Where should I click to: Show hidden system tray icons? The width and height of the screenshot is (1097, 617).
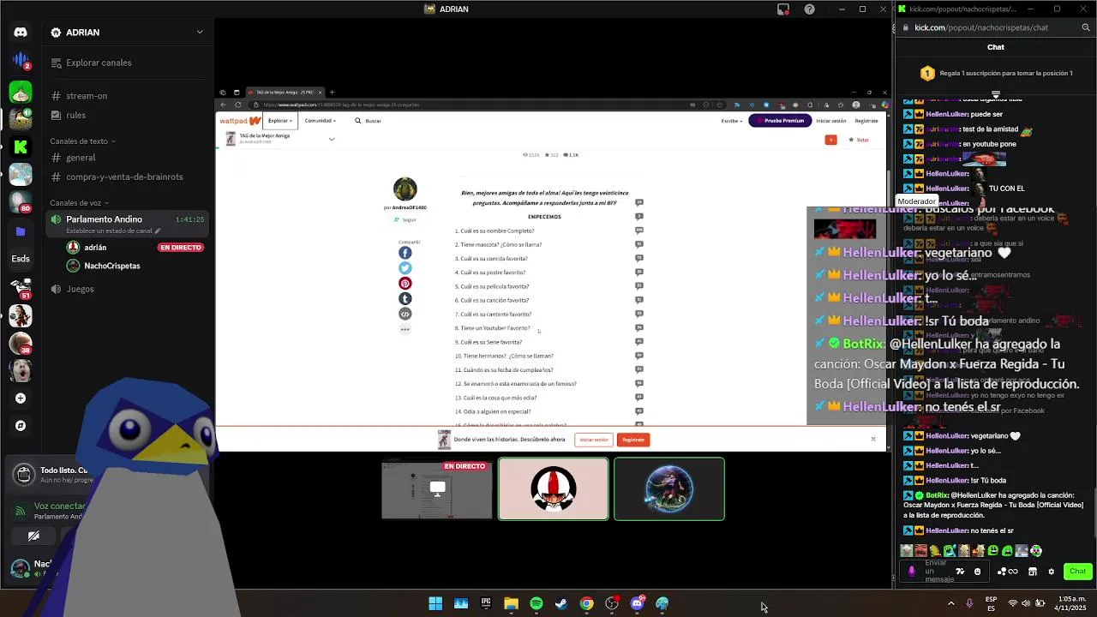(x=950, y=603)
